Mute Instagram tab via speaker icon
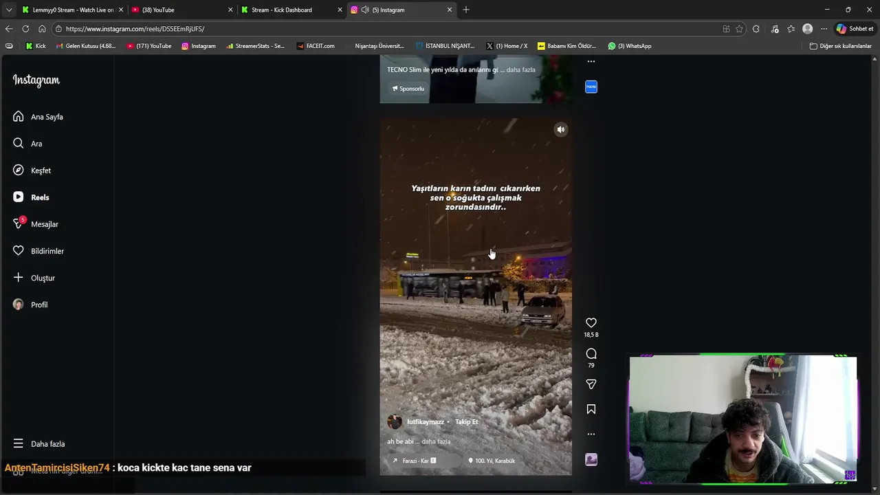Image resolution: width=880 pixels, height=495 pixels. coord(365,10)
